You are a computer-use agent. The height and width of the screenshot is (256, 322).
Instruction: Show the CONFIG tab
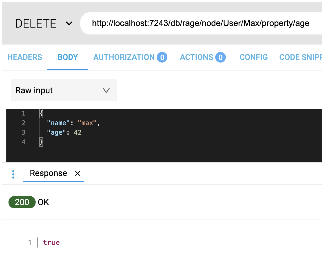[253, 57]
